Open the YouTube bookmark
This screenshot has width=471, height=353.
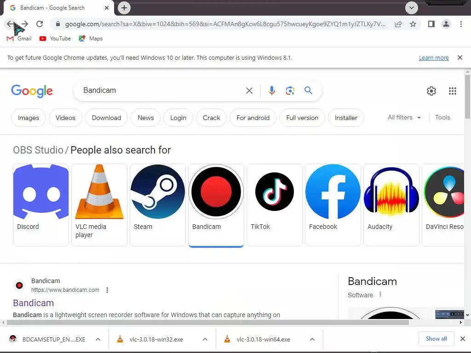coord(55,39)
